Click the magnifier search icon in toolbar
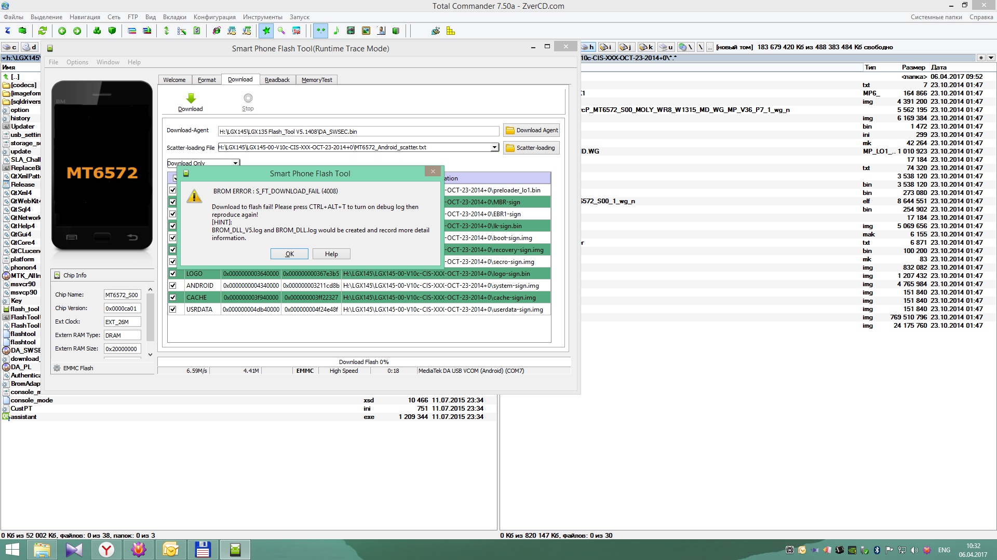Image resolution: width=997 pixels, height=560 pixels. coord(281,31)
